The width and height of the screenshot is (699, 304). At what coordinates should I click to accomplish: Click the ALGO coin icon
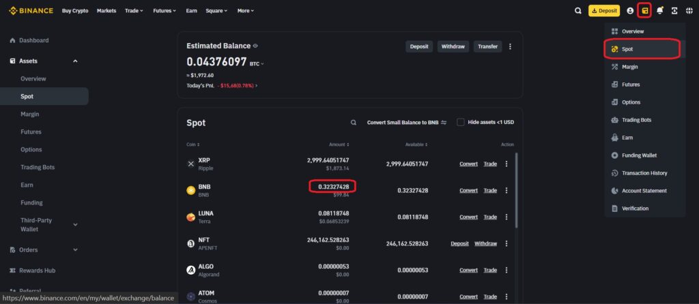[191, 270]
